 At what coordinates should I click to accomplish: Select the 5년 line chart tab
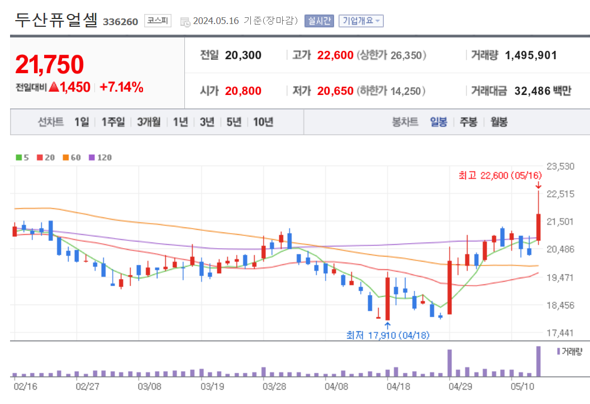click(x=234, y=122)
